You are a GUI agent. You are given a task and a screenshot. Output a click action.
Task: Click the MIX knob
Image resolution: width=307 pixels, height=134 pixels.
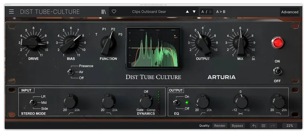tap(240, 43)
